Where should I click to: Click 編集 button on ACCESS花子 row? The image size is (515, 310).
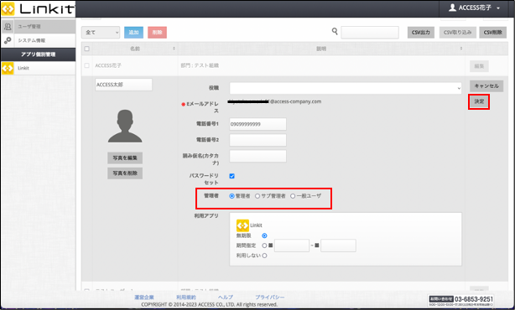tap(479, 66)
